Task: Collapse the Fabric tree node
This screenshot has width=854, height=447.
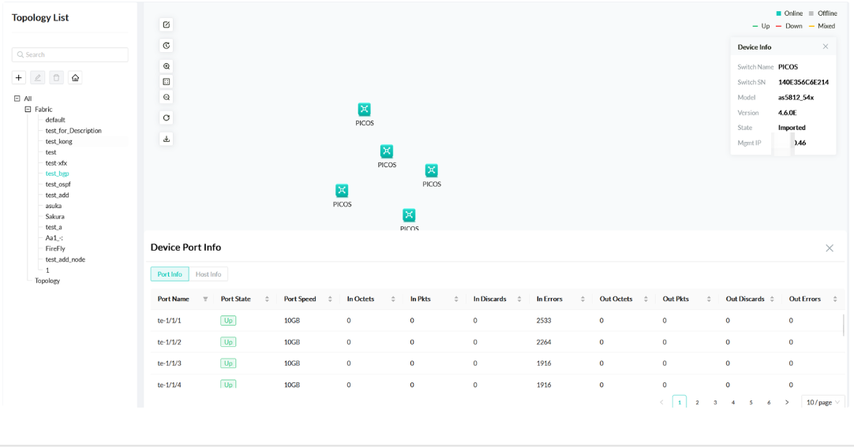Action: 28,110
